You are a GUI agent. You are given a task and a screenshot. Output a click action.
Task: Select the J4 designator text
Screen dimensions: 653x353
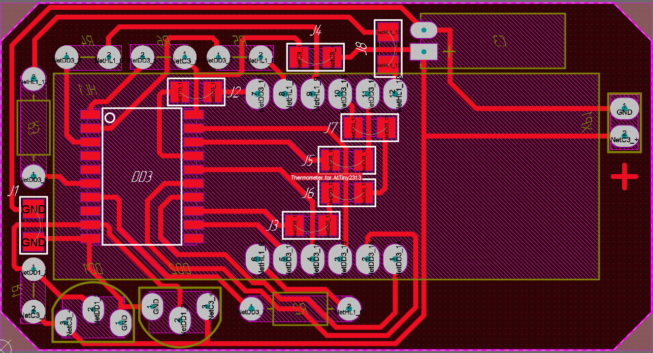click(316, 31)
